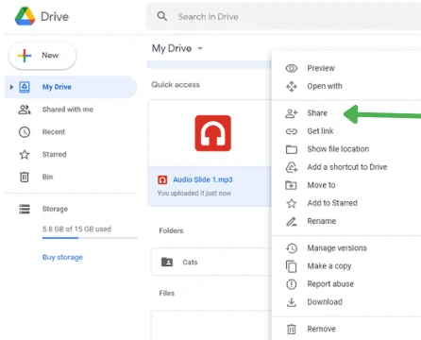Click the audio headphones thumbnail
The width and height of the screenshot is (421, 340).
(212, 133)
